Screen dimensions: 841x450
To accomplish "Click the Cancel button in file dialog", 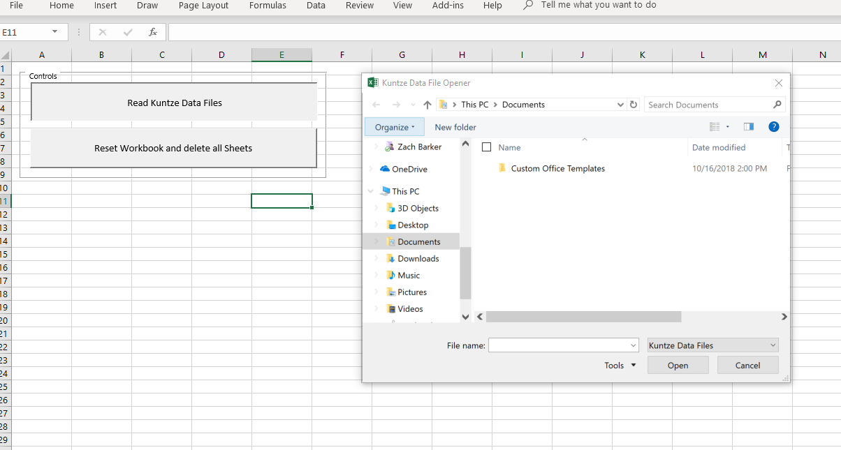I will point(747,365).
